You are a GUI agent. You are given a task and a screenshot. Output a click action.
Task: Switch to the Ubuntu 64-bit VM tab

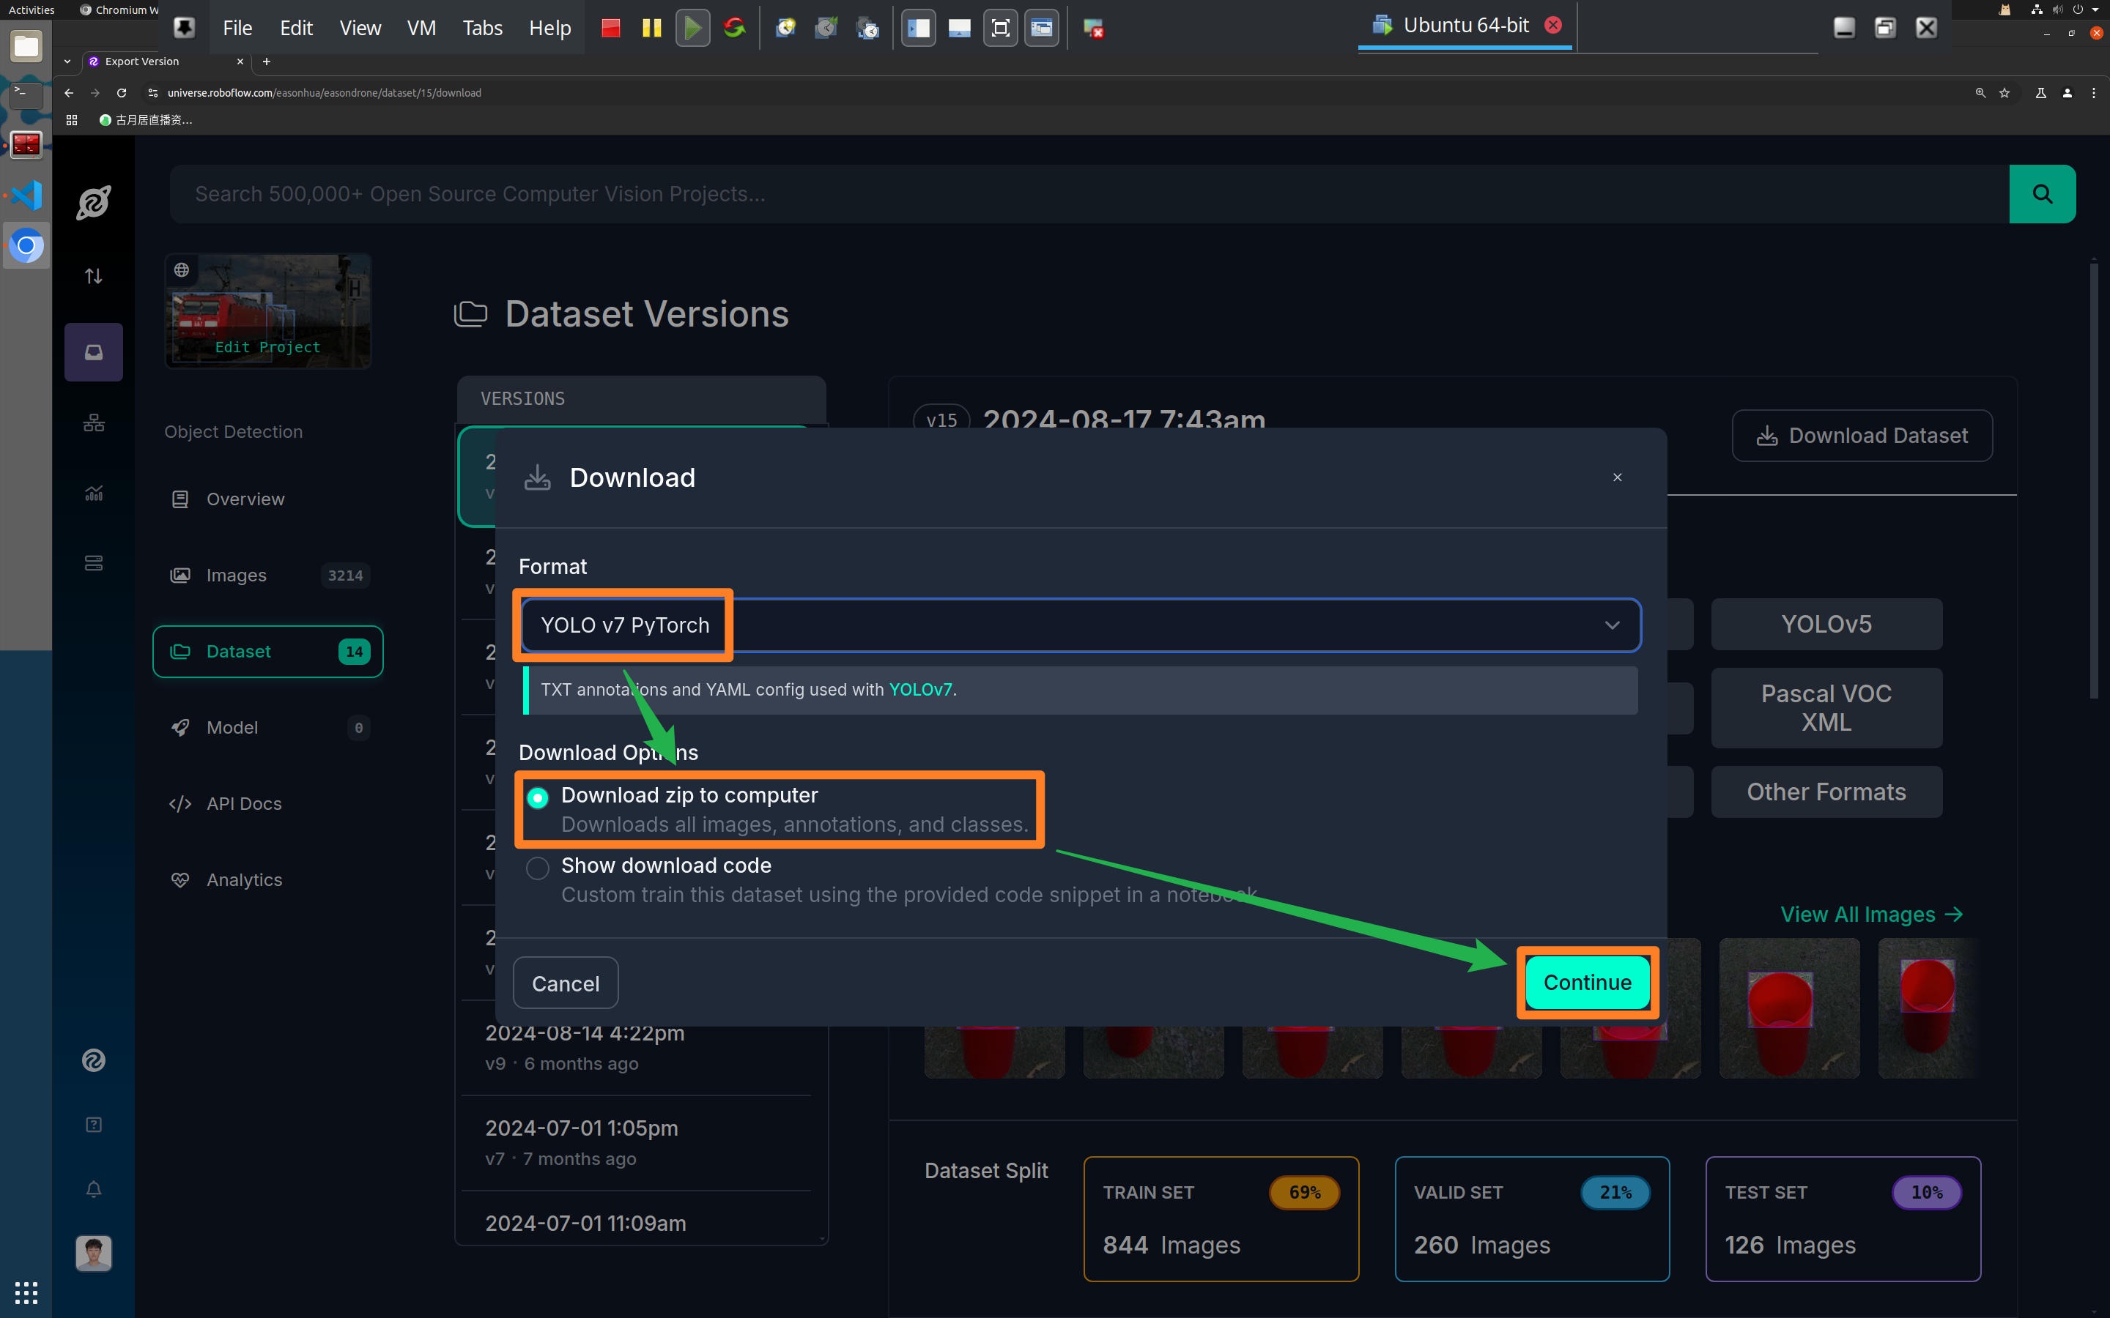tap(1465, 26)
